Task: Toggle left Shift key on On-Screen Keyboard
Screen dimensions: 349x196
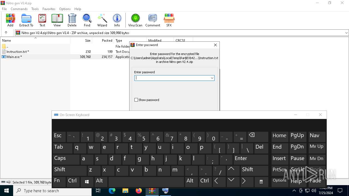Action: coord(70,171)
